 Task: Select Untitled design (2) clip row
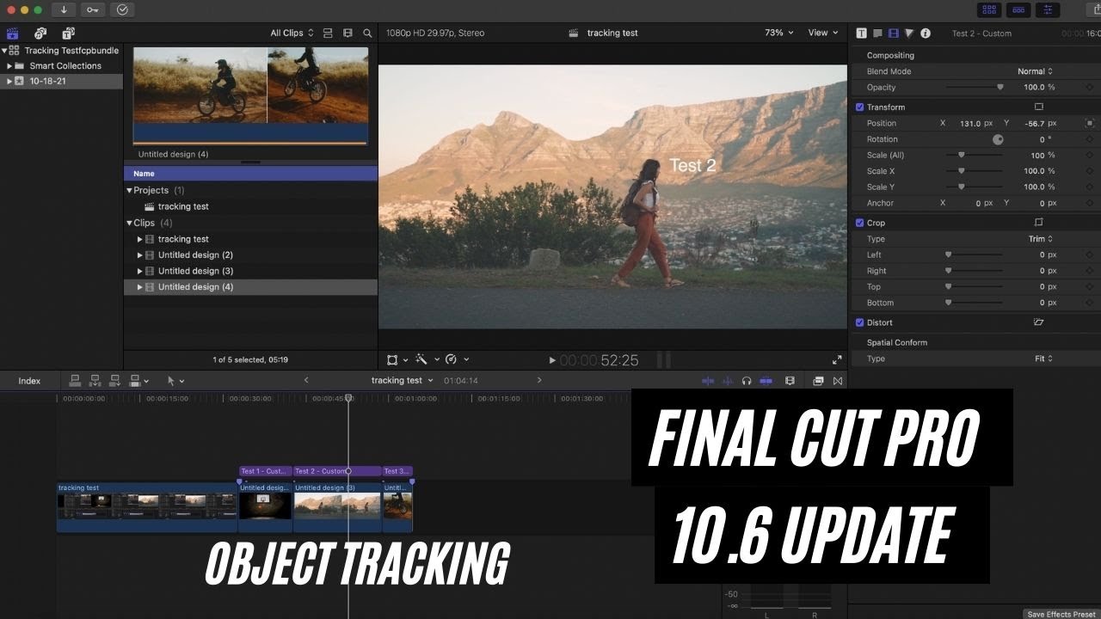point(250,255)
